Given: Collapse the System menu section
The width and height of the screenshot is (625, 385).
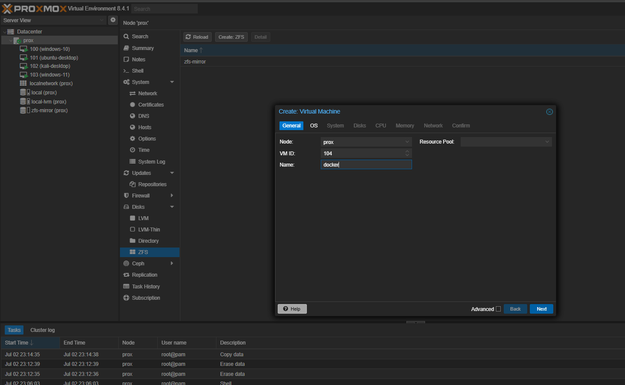Looking at the screenshot, I should 172,82.
